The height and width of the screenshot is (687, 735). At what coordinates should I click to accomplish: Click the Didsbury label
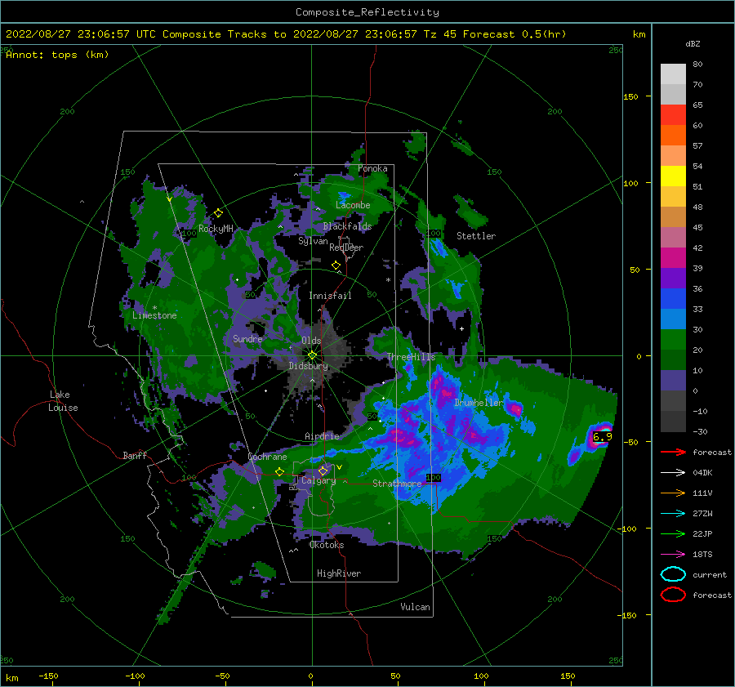click(309, 366)
